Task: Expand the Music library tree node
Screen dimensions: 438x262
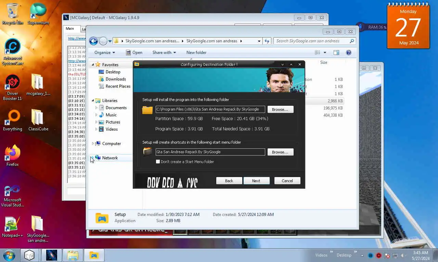Action: click(x=96, y=115)
